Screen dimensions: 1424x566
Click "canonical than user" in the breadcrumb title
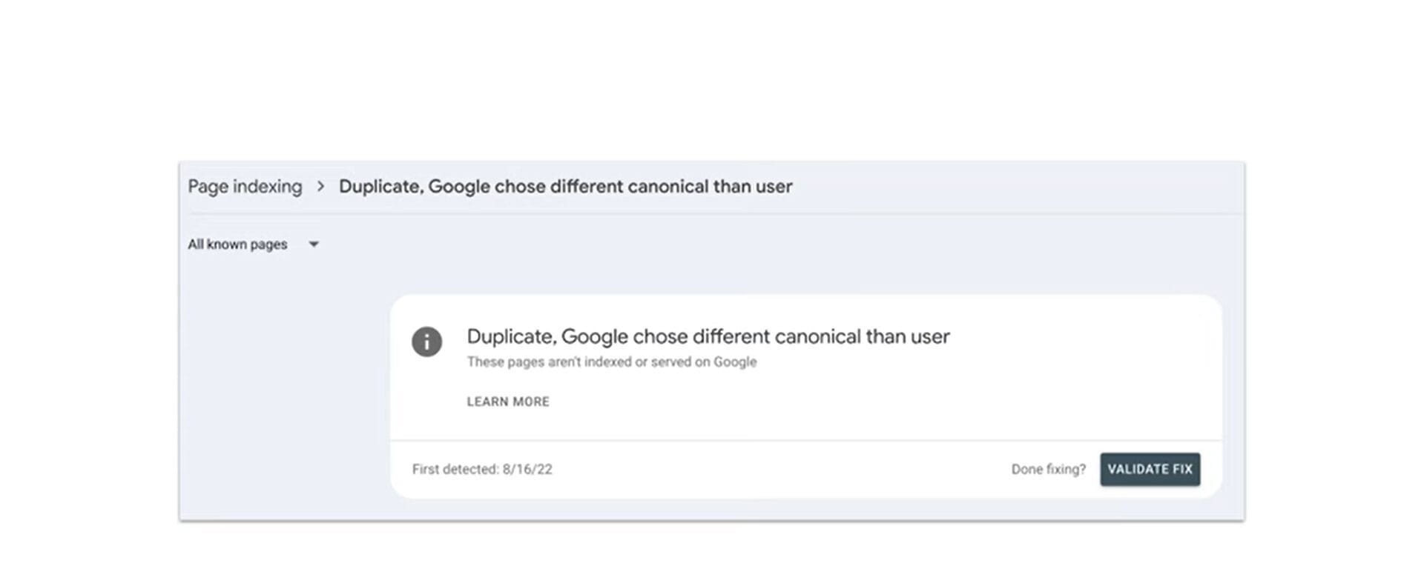[x=710, y=187]
